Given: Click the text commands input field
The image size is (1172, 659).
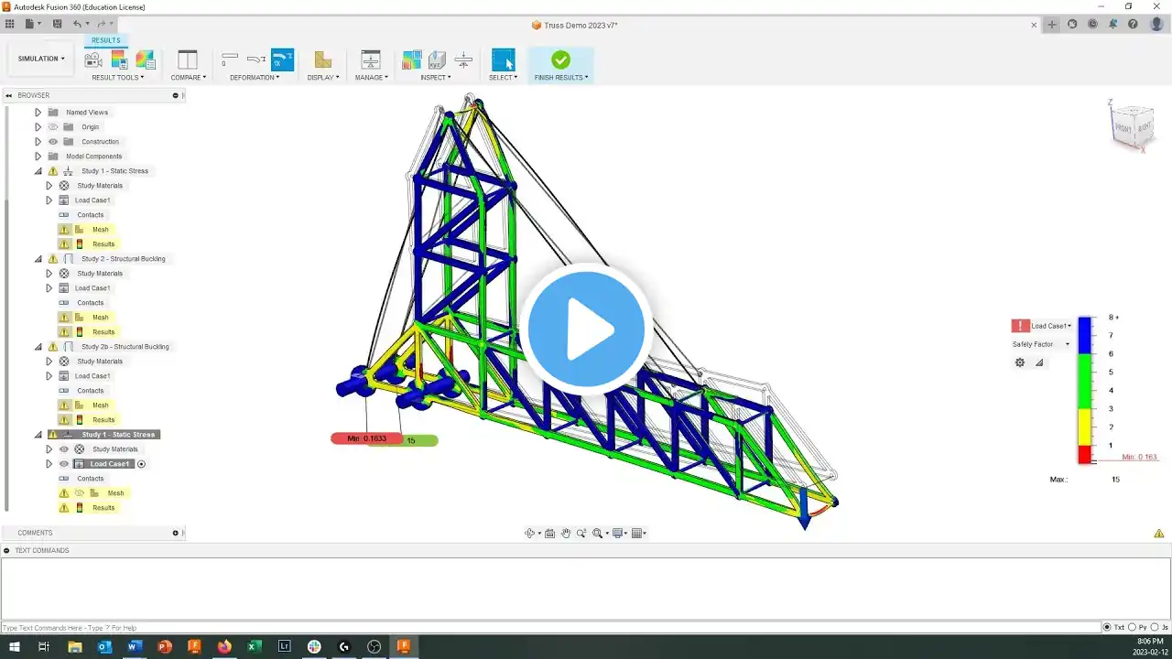Looking at the screenshot, I should coord(549,627).
